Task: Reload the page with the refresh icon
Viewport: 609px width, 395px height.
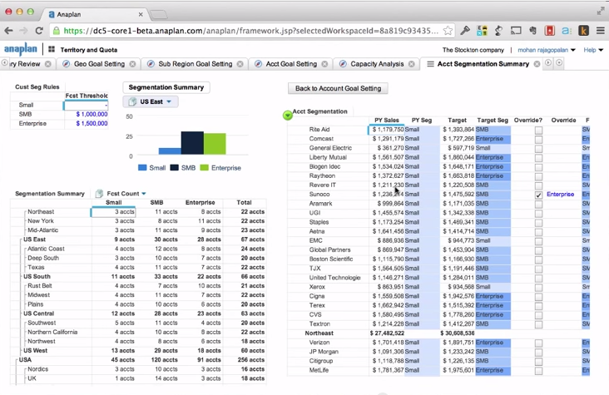Action: pos(39,31)
